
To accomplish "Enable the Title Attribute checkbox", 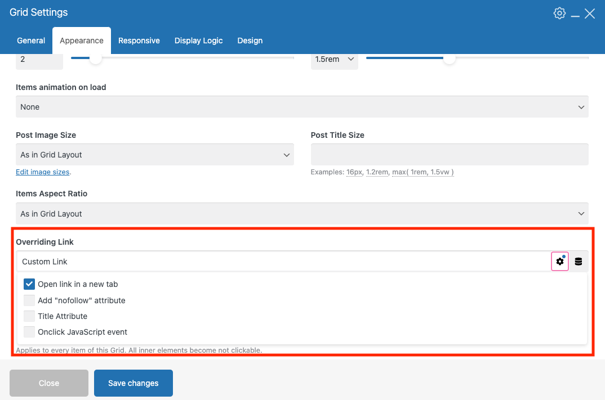I will click(x=29, y=316).
